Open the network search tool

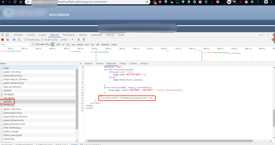(19, 40)
